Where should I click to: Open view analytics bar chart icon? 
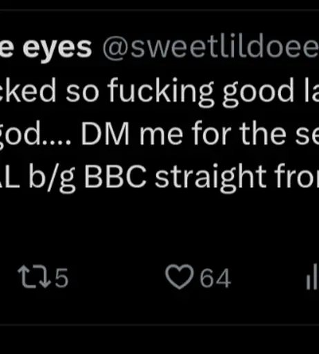(x=313, y=277)
